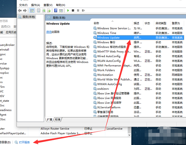
Task: Click gear icon of WLAN AutoConfig row
Action: (x=95, y=61)
